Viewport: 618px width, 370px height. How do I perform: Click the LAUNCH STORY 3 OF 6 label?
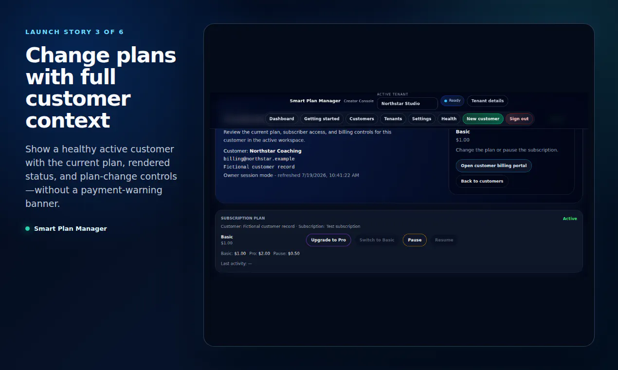(74, 32)
